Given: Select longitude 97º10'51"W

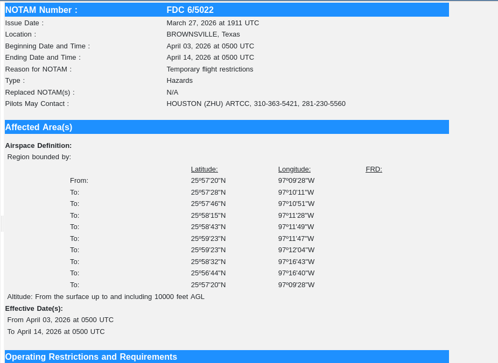Looking at the screenshot, I should click(296, 204).
